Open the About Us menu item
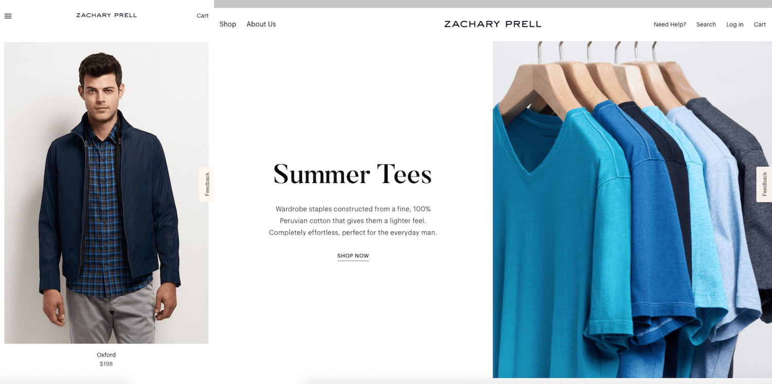Image resolution: width=772 pixels, height=384 pixels. pos(261,24)
